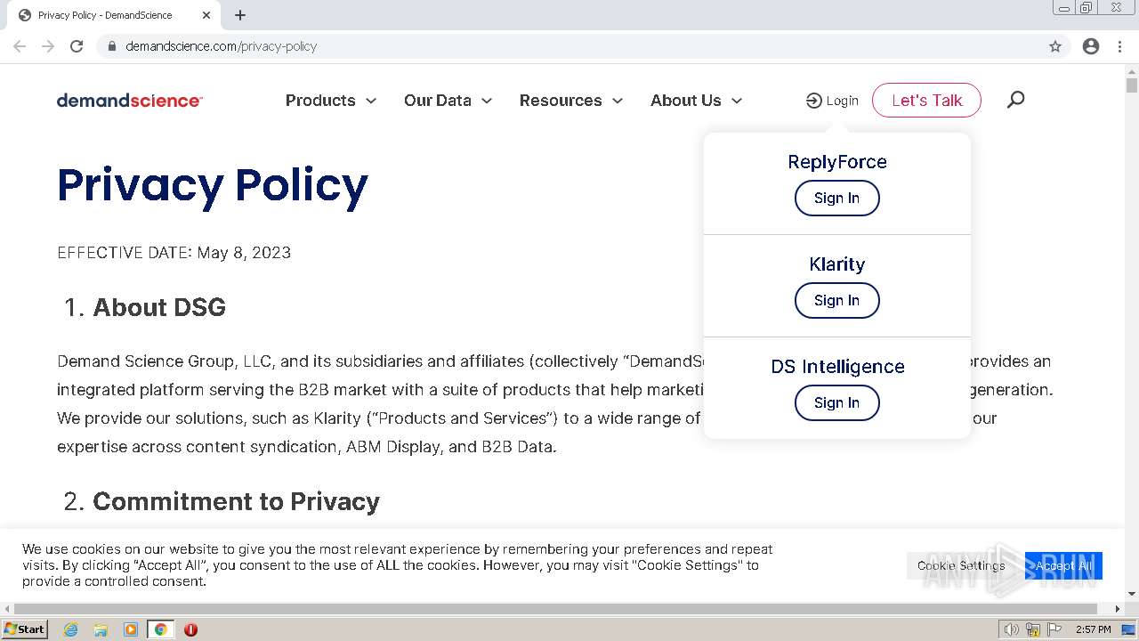Click the vertical scrollbar thumb

1131,85
